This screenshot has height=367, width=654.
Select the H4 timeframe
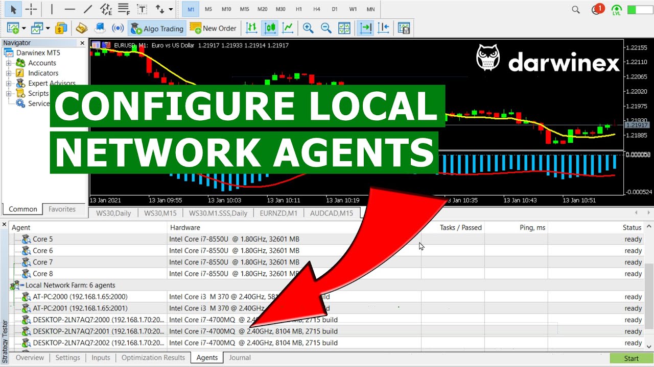317,9
